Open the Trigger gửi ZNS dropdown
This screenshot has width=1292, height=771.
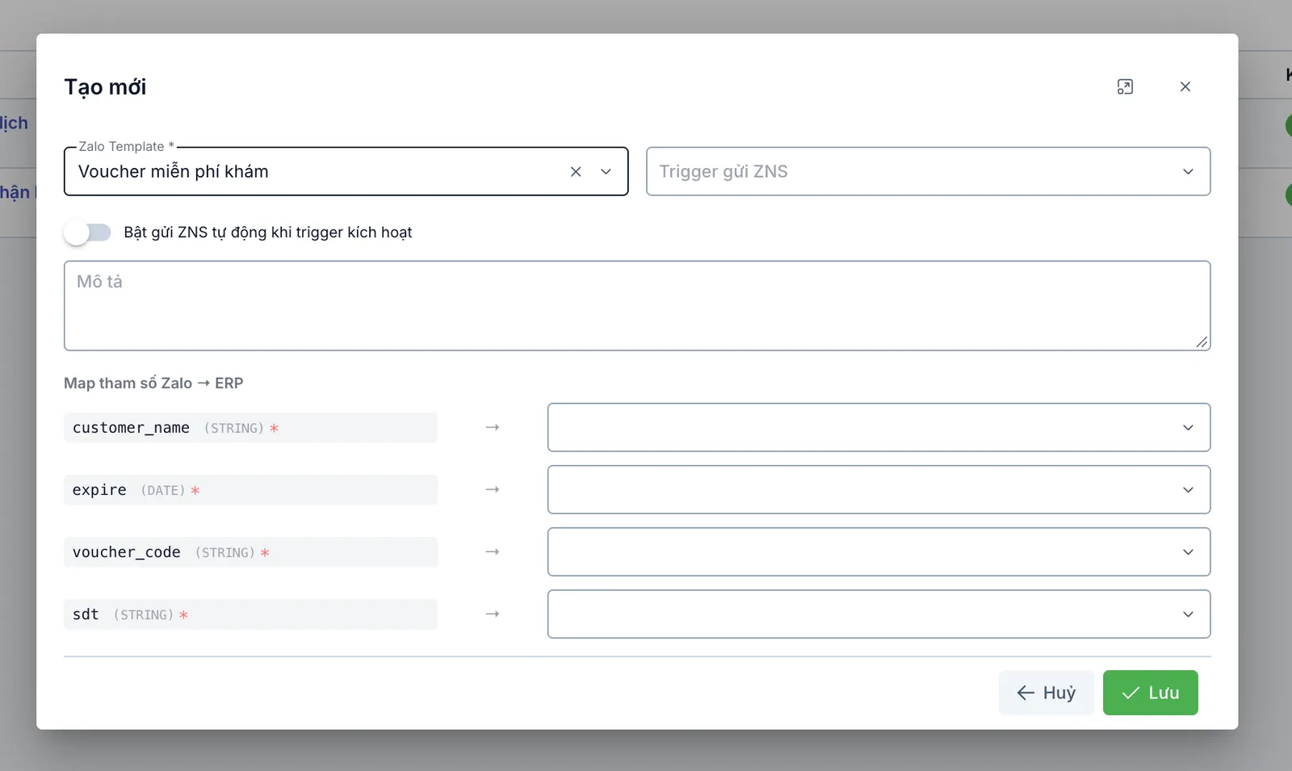click(928, 171)
